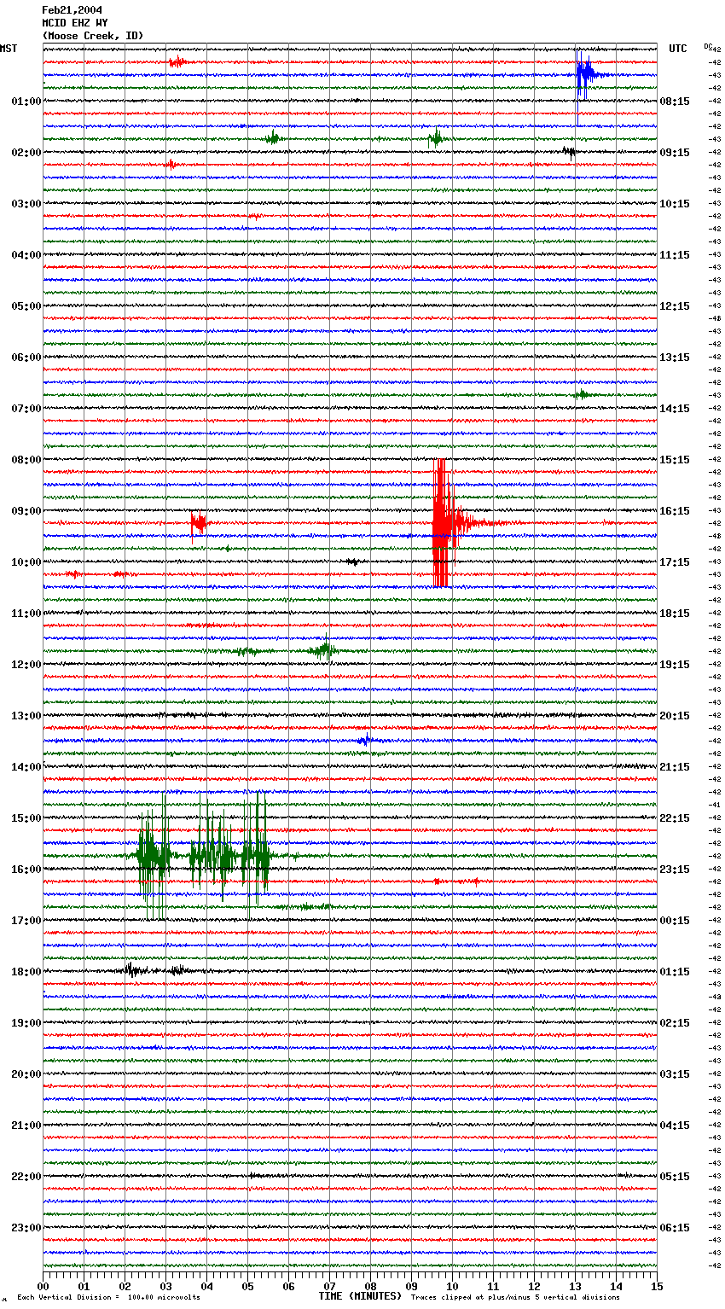
Task: Click the minute 15 x-axis tick label
Action: pyautogui.click(x=657, y=1286)
